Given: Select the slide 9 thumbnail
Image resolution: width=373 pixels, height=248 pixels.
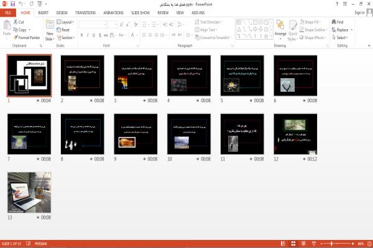Looking at the screenshot, I should pos(136,134).
